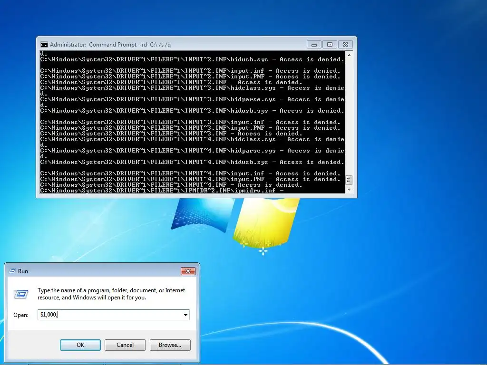Viewport: 487px width, 365px height.
Task: Click the 'Type the name of a program' description text
Action: pyautogui.click(x=111, y=294)
